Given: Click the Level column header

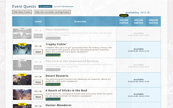Looking at the screenshot, I should tap(38, 22).
